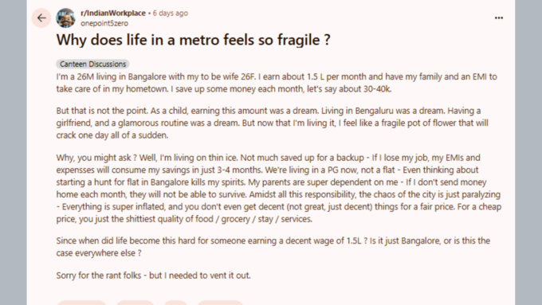
Task: Filter by the Canteen Discussions flair
Action: [92, 64]
